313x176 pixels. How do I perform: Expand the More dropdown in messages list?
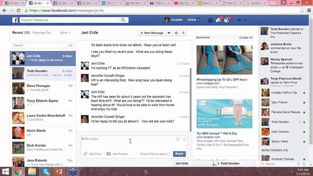coord(65,33)
